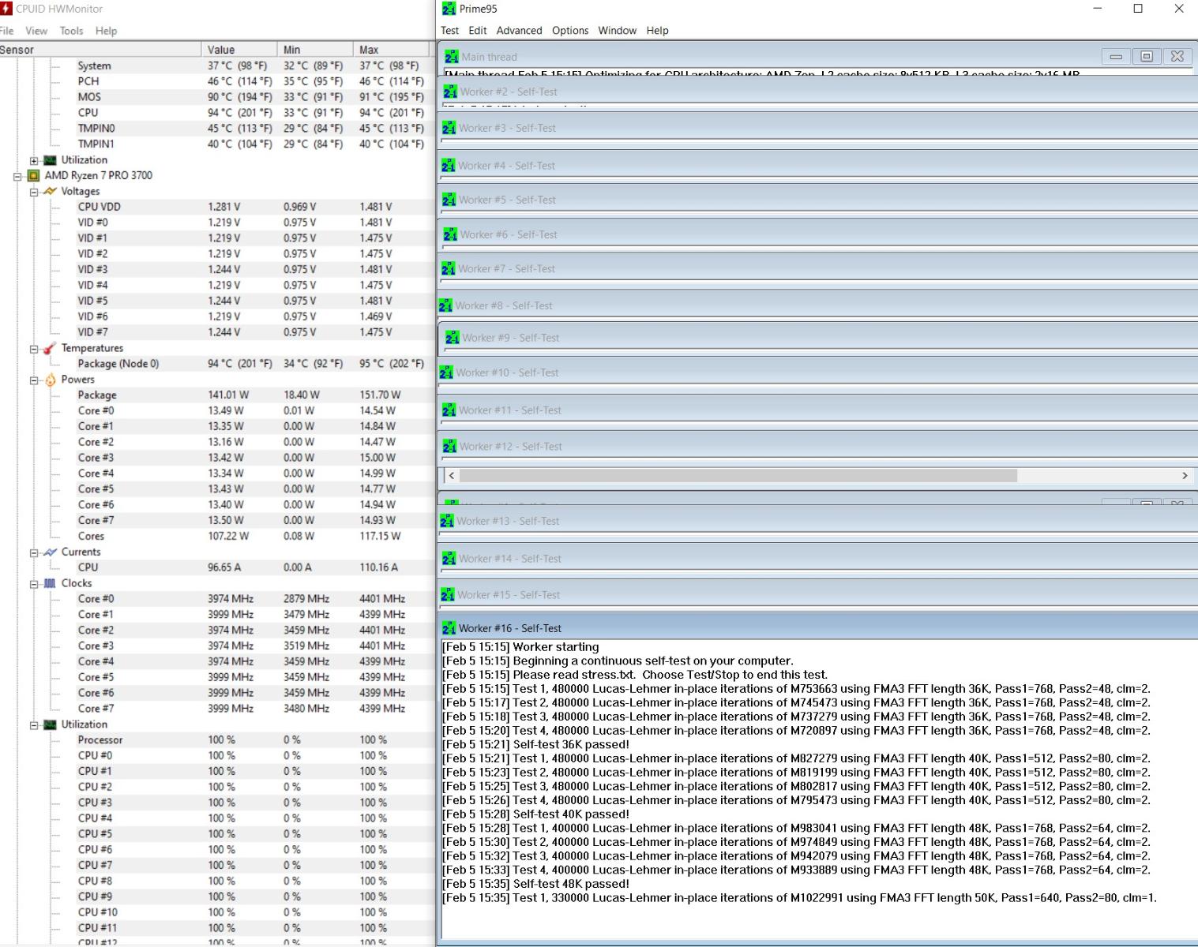Click the Worker #4 window icon

point(449,166)
